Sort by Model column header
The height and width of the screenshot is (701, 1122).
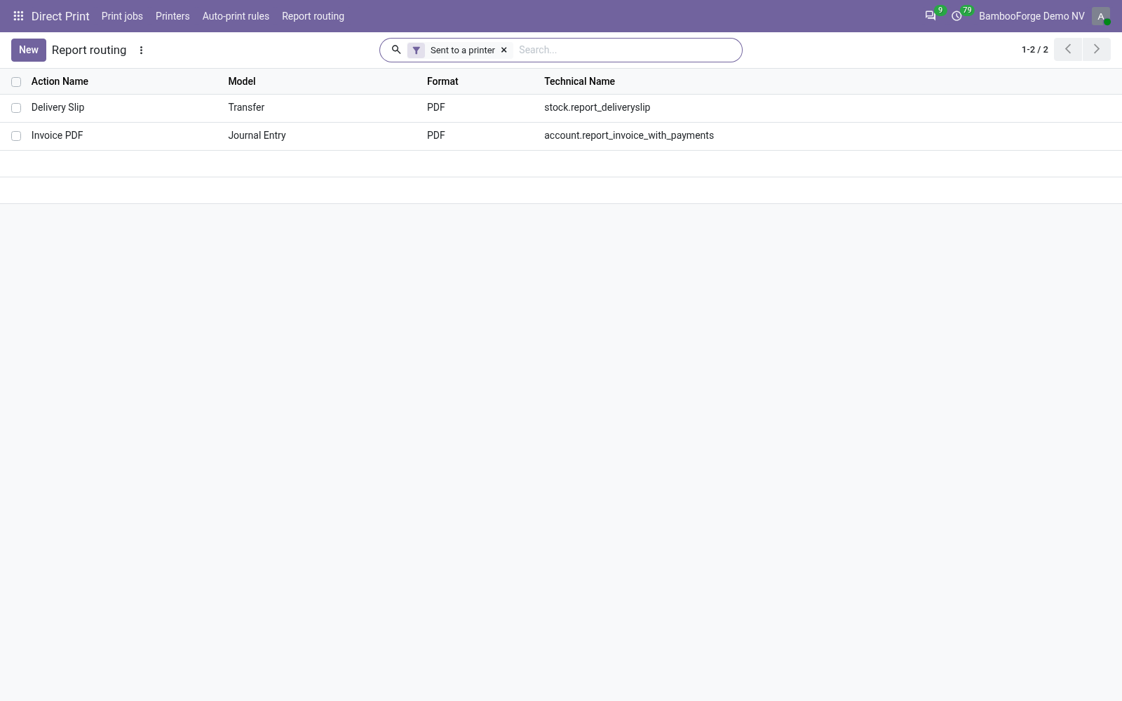tap(242, 81)
